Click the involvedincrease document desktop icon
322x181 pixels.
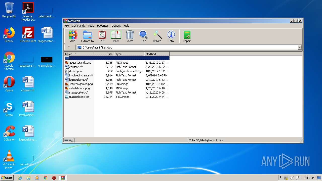point(28,109)
